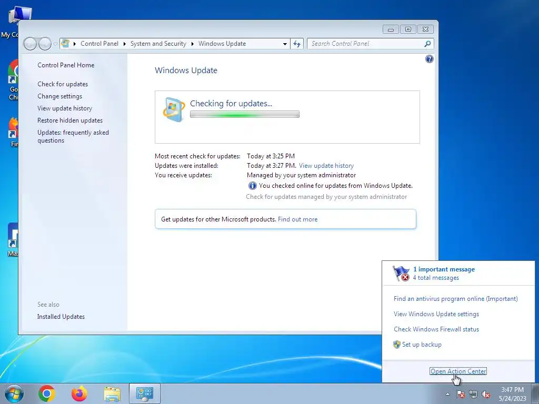Click Check Windows Firewall status
This screenshot has height=404, width=539.
tap(436, 329)
